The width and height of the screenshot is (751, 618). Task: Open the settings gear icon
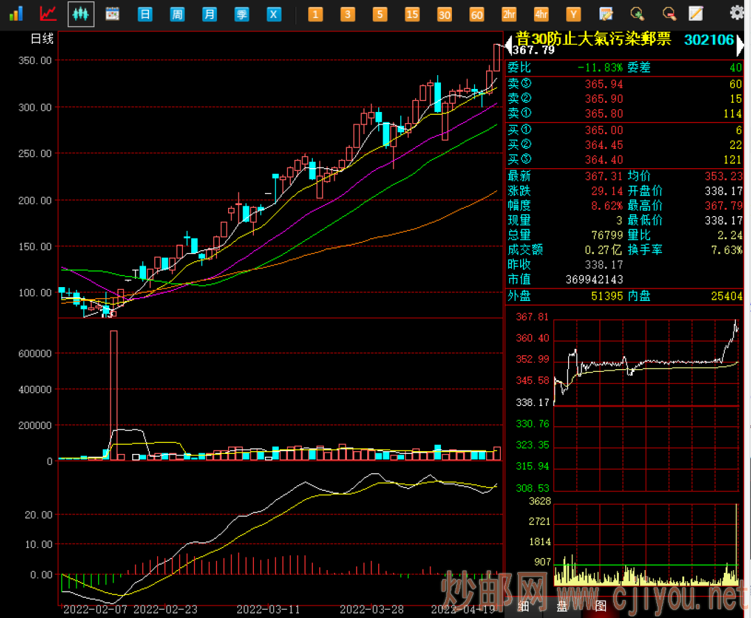(737, 13)
